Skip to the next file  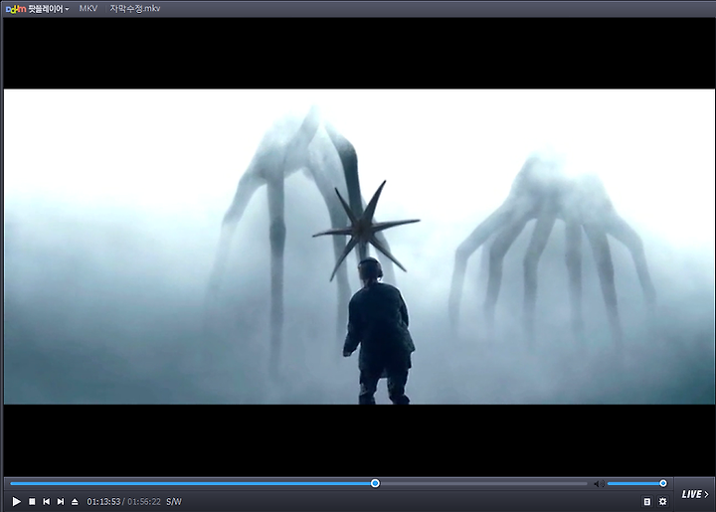[61, 501]
